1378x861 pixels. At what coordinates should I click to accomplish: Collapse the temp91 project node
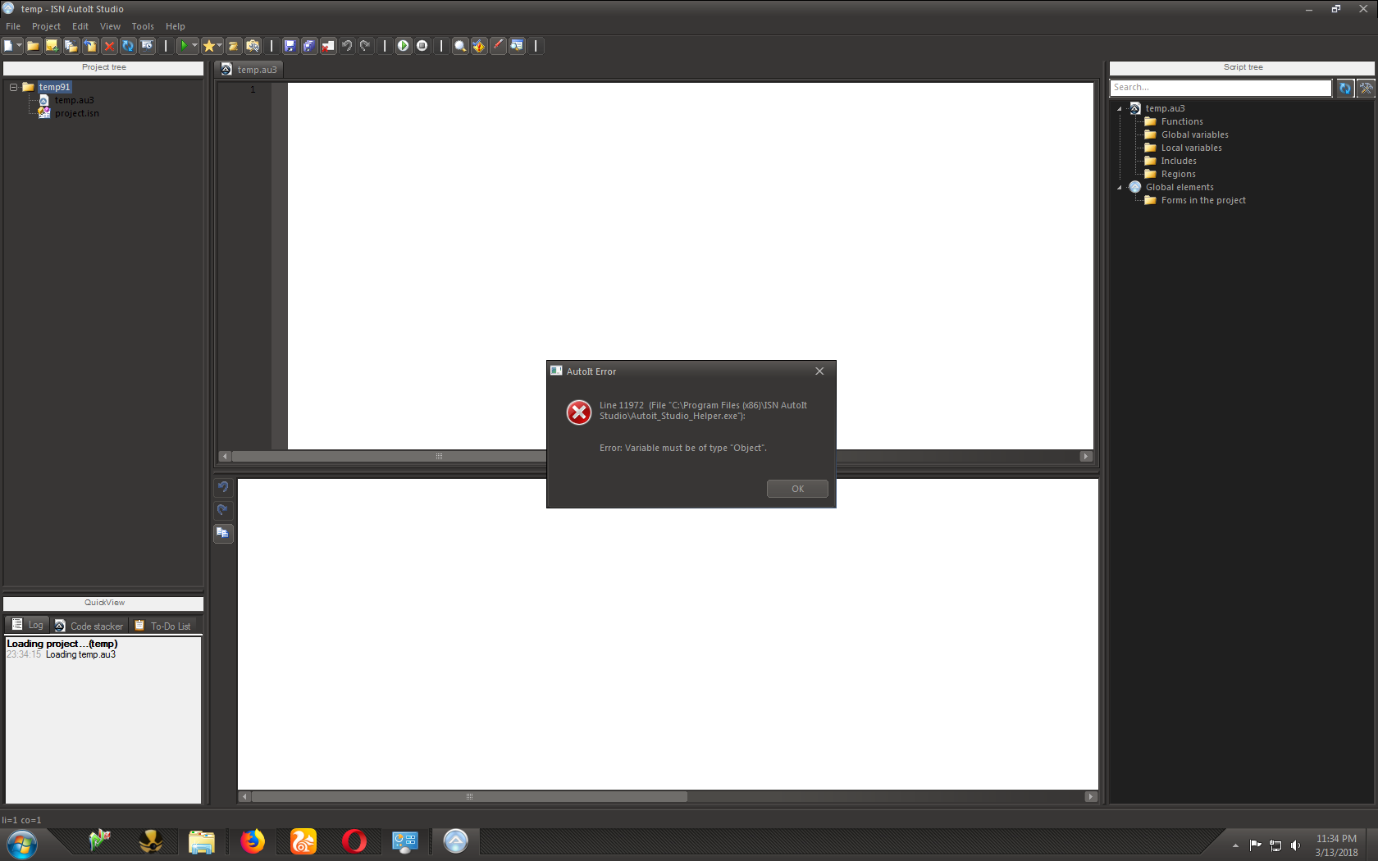click(13, 87)
